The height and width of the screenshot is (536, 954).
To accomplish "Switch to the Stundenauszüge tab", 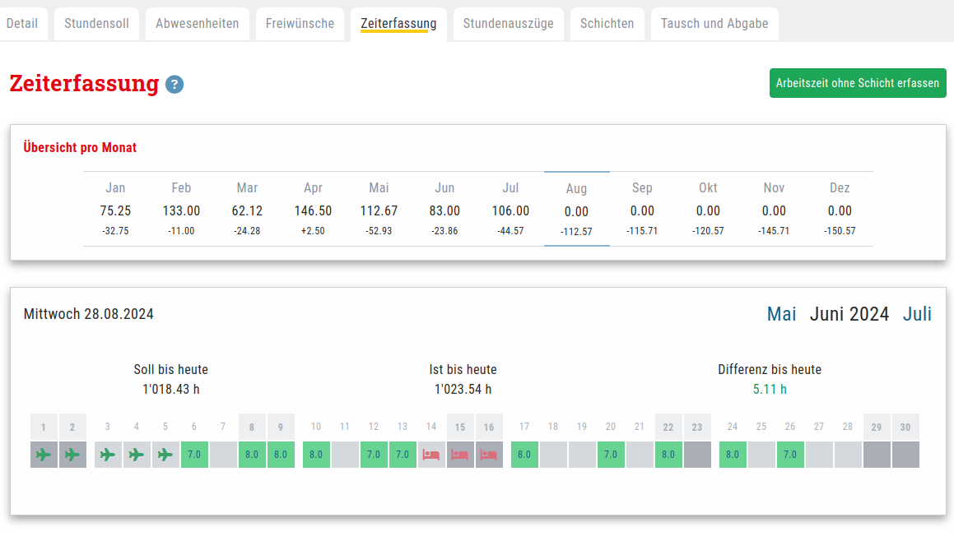I will pos(508,23).
